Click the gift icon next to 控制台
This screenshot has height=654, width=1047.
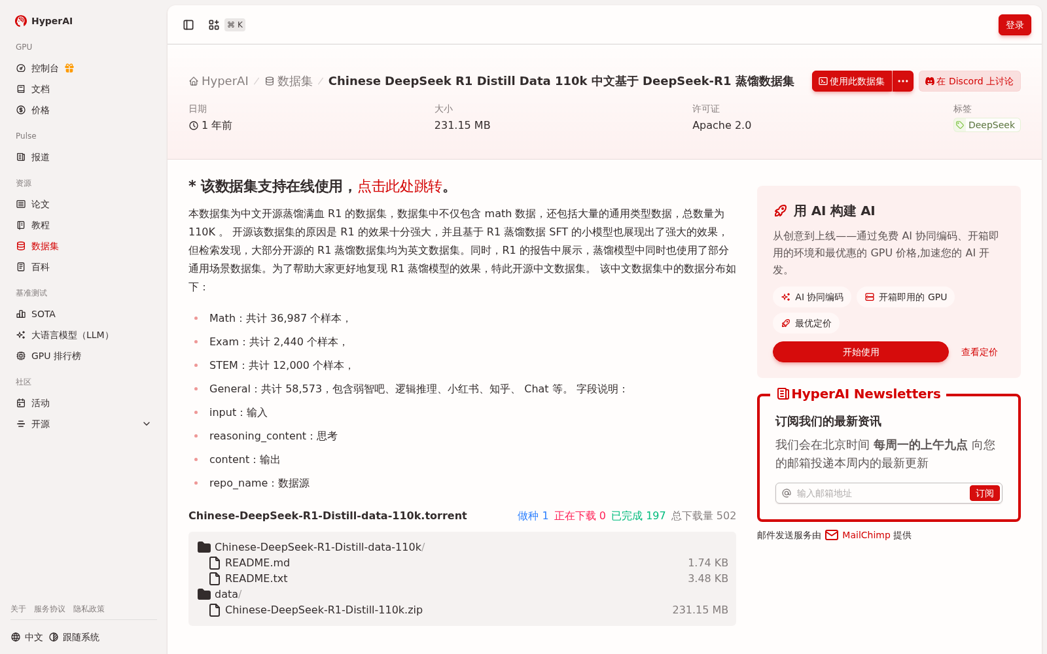69,68
